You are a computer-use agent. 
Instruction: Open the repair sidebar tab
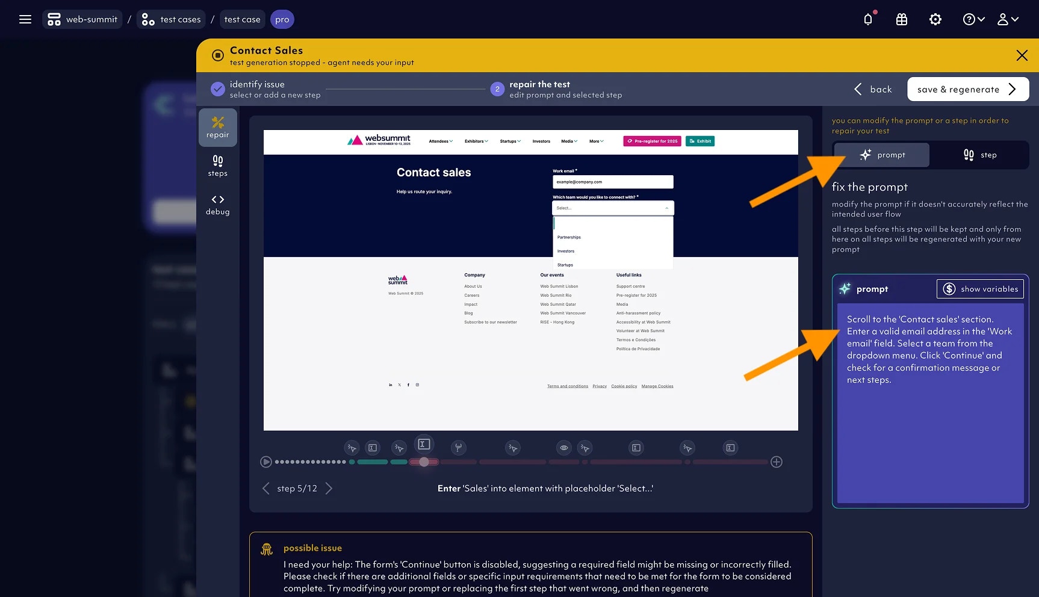pos(218,128)
